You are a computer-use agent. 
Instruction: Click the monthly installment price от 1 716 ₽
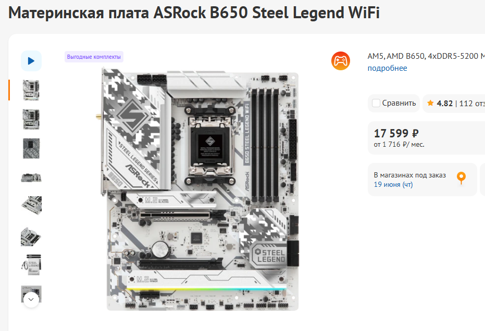click(399, 144)
